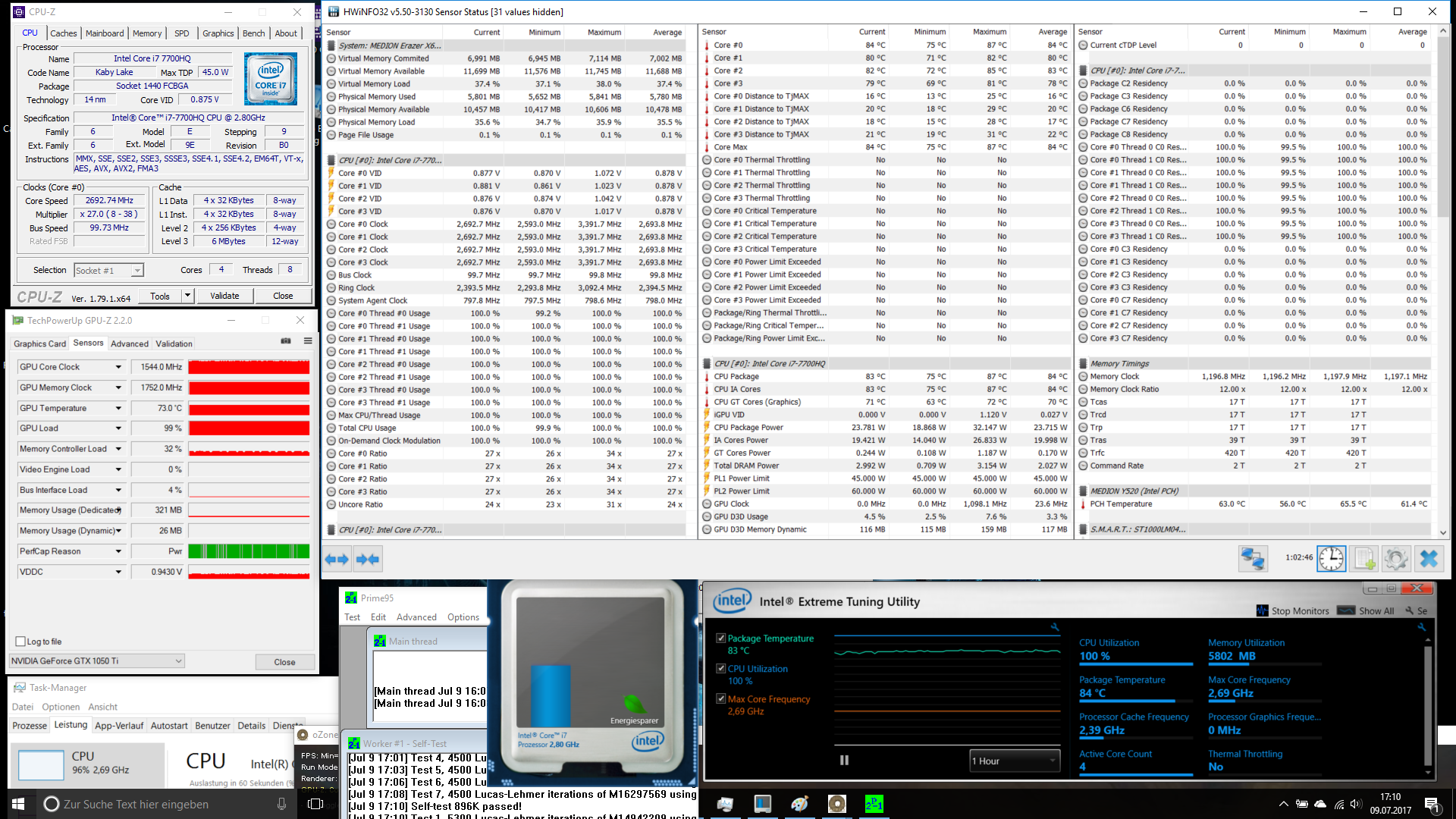Image resolution: width=1456 pixels, height=819 pixels.
Task: Uncheck Package Temperature monitor checkbox
Action: (721, 639)
